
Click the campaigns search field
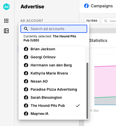tap(109, 21)
